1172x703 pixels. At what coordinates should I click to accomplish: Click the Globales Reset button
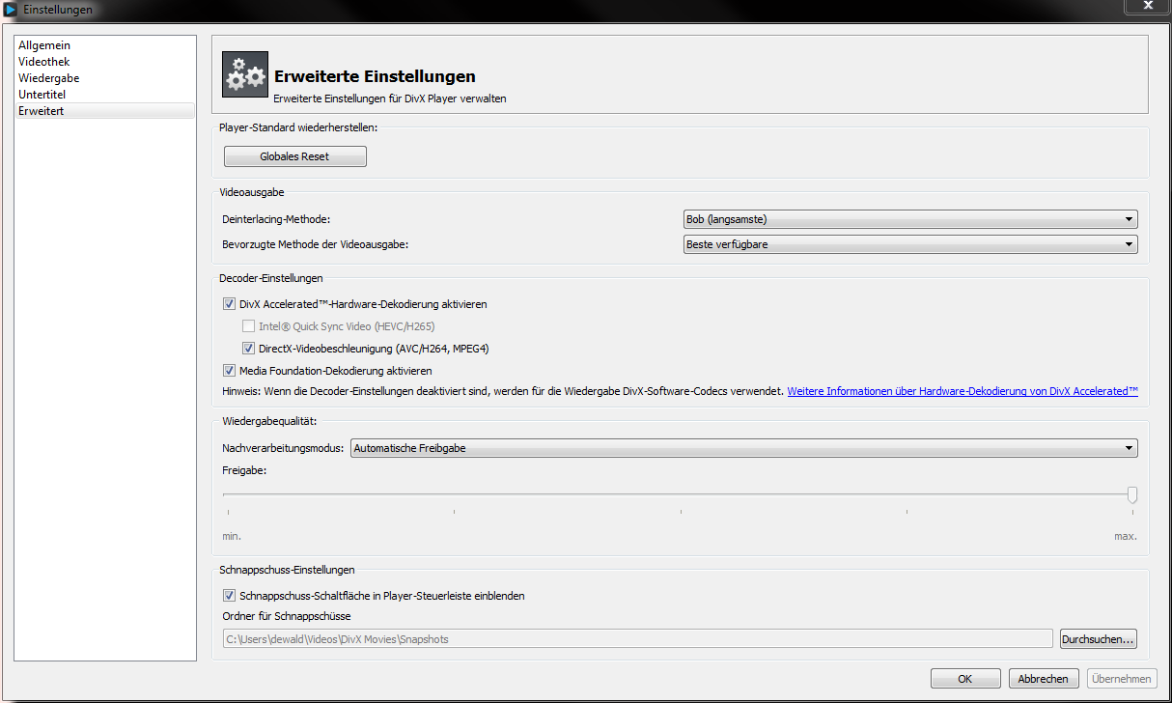point(295,156)
